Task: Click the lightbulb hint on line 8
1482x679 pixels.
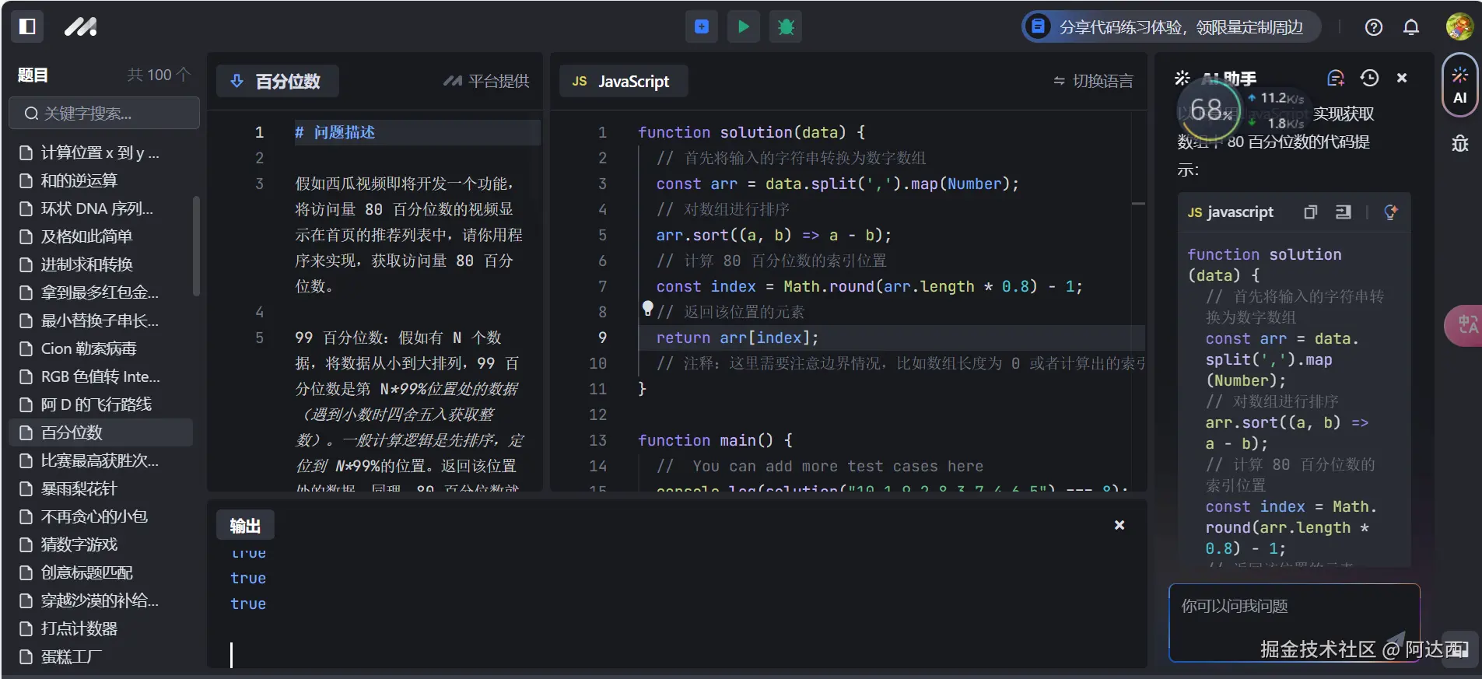Action: 647,309
